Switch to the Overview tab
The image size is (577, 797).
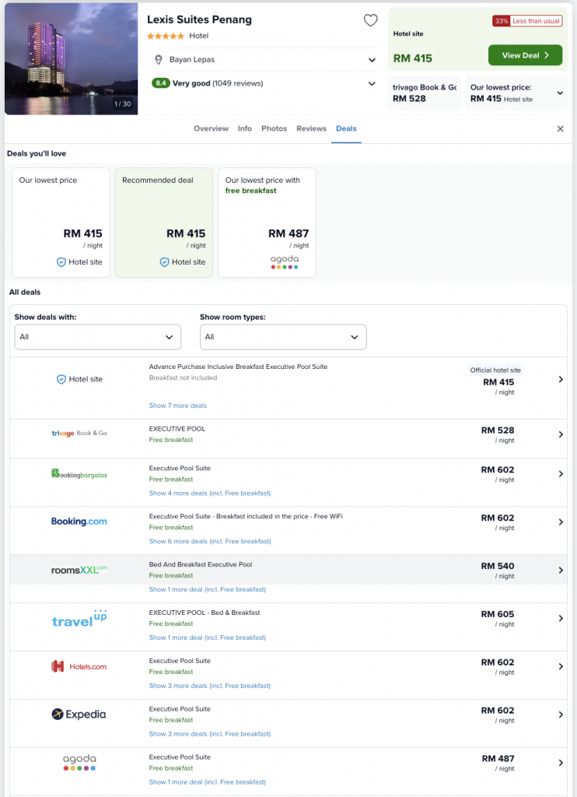pyautogui.click(x=211, y=128)
